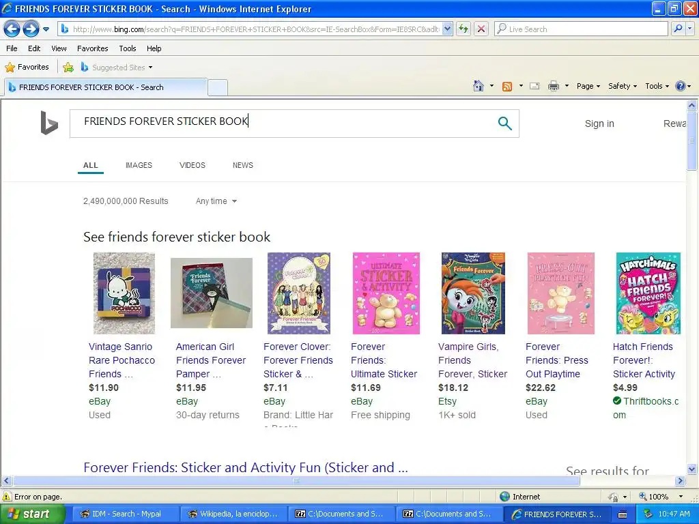The width and height of the screenshot is (699, 524).
Task: Open the Forever Clover product thumbnail
Action: [x=299, y=293]
